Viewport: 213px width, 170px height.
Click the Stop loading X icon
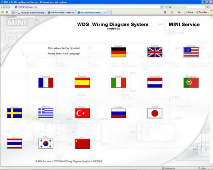coord(170,7)
